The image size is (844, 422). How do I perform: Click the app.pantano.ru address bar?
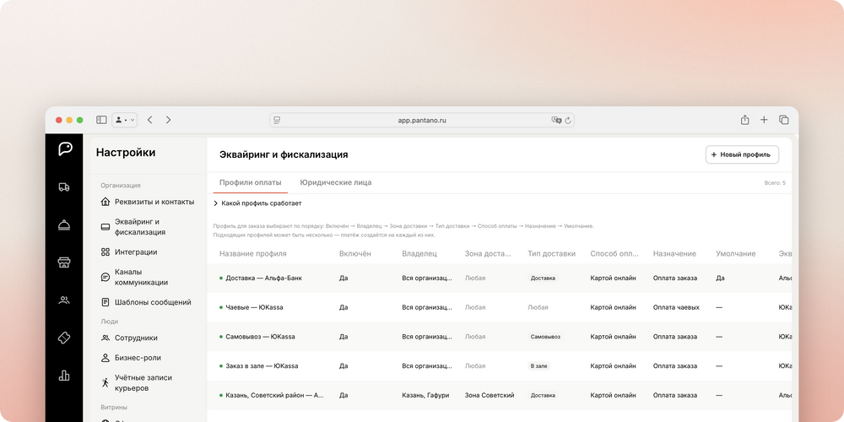[x=422, y=120]
